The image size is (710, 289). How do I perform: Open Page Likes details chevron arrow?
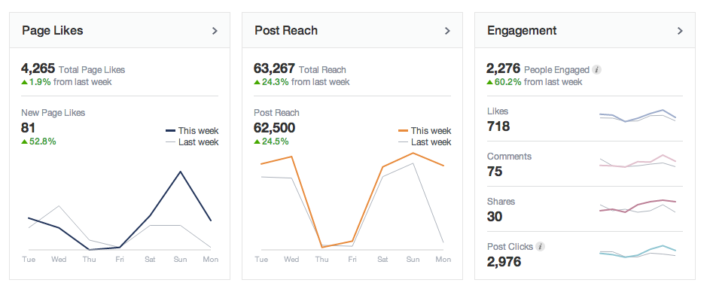click(215, 31)
